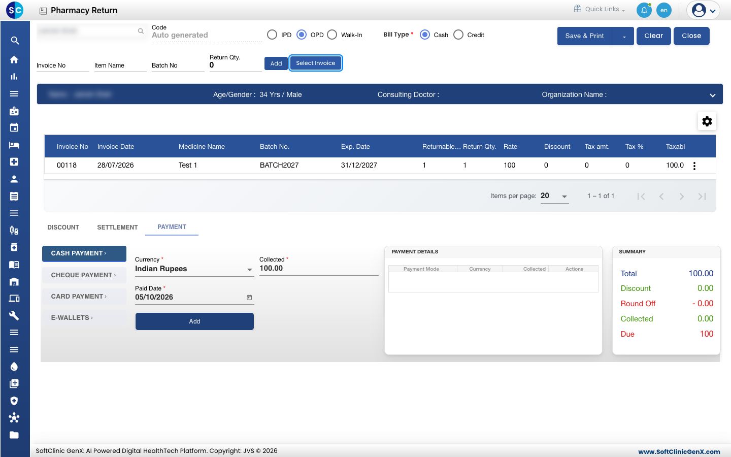Open table settings gear icon
The image size is (731, 457).
(707, 121)
